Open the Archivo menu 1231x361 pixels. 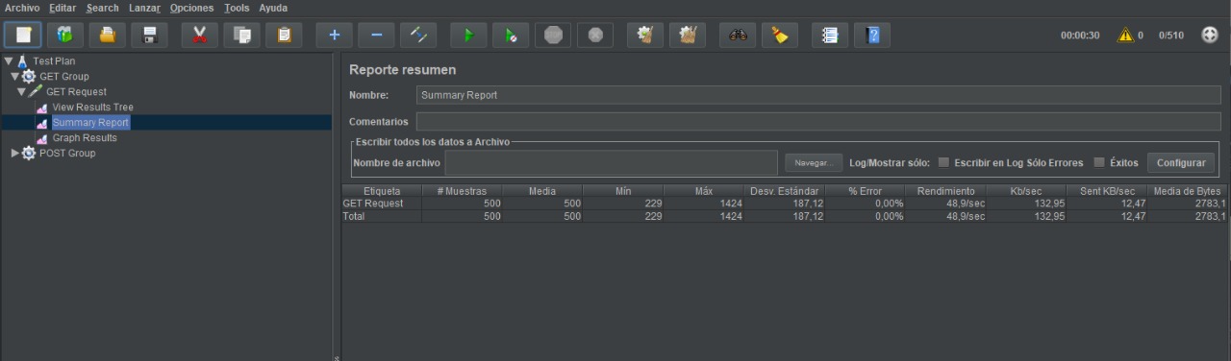click(x=22, y=8)
